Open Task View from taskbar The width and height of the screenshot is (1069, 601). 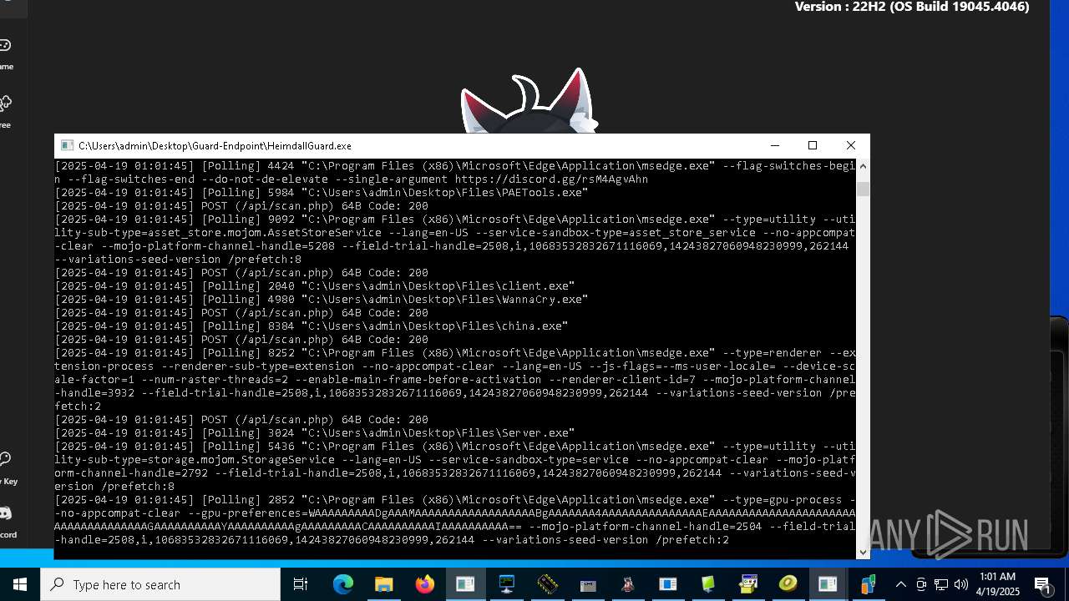click(x=301, y=584)
